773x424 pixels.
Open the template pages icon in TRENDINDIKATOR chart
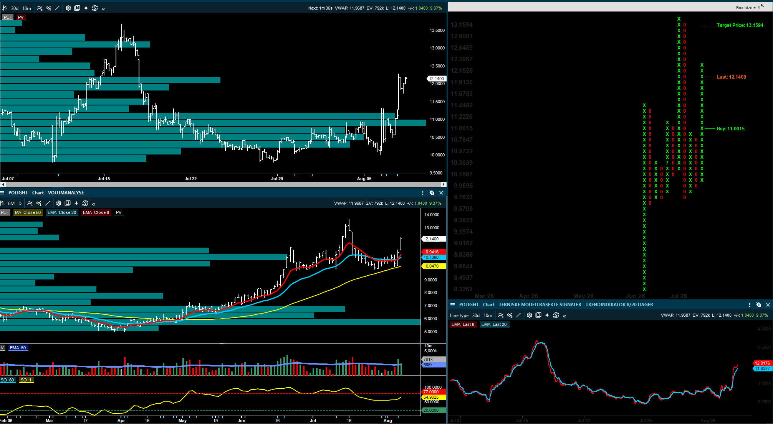pos(538,315)
